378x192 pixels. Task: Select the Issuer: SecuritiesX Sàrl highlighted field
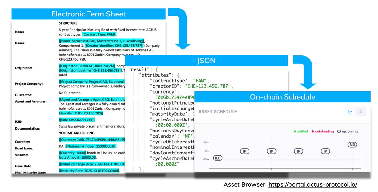coord(102,41)
